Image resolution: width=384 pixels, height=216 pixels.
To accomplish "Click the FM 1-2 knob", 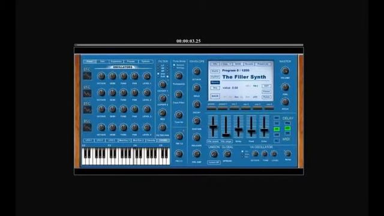I will pos(179,136).
